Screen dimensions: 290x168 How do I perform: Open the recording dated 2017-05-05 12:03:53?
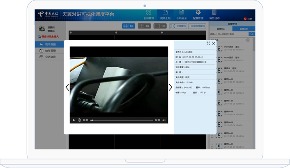tap(234, 81)
